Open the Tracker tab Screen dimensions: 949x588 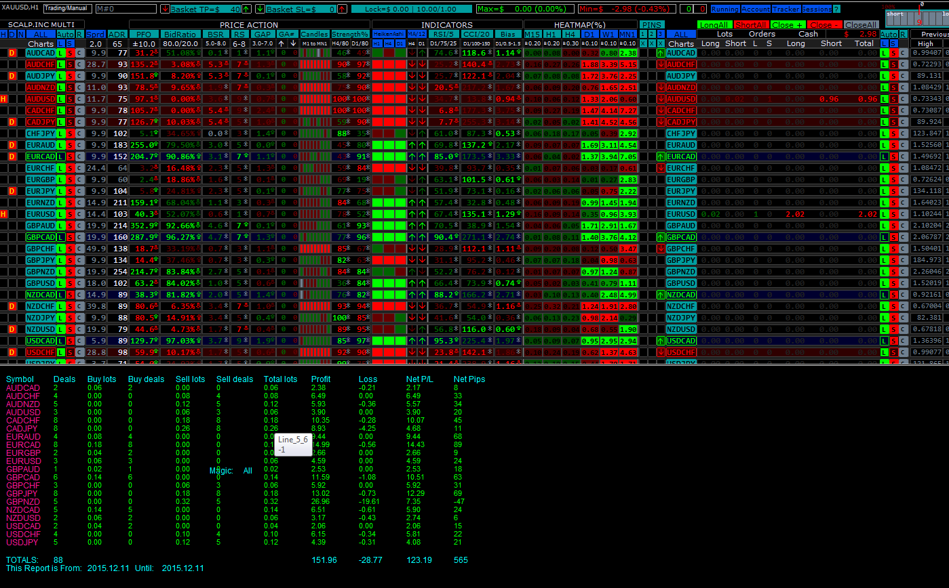click(x=786, y=9)
